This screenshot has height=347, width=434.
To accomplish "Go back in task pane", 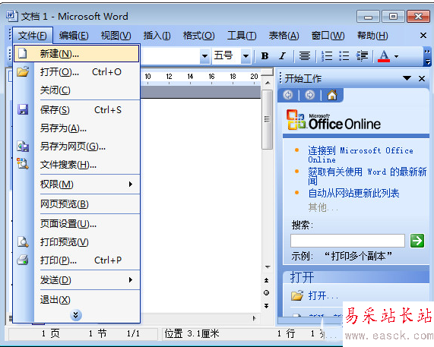I will (x=288, y=95).
